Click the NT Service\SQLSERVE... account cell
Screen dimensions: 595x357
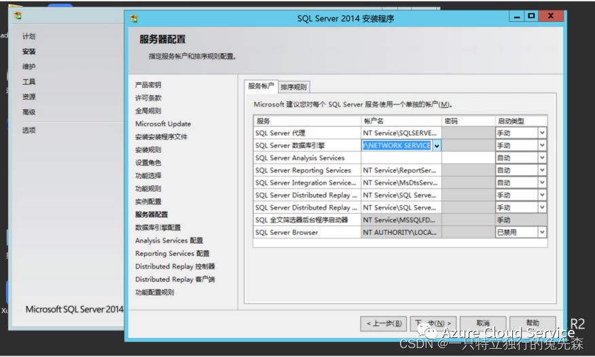click(401, 133)
